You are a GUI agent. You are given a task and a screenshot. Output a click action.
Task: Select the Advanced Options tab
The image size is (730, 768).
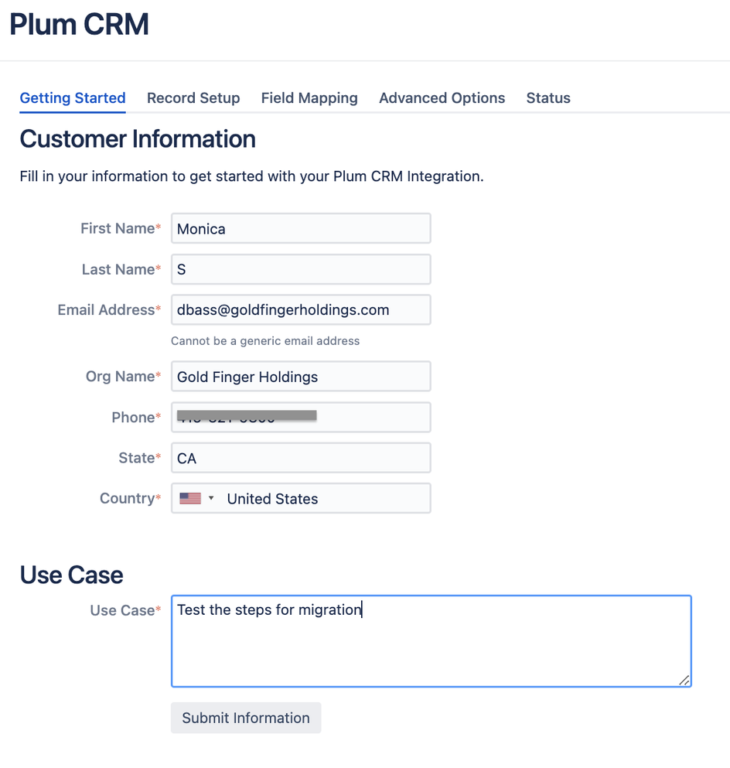click(x=442, y=98)
